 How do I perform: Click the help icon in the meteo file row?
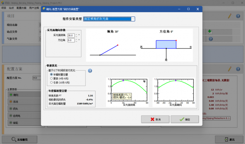tap(211, 39)
